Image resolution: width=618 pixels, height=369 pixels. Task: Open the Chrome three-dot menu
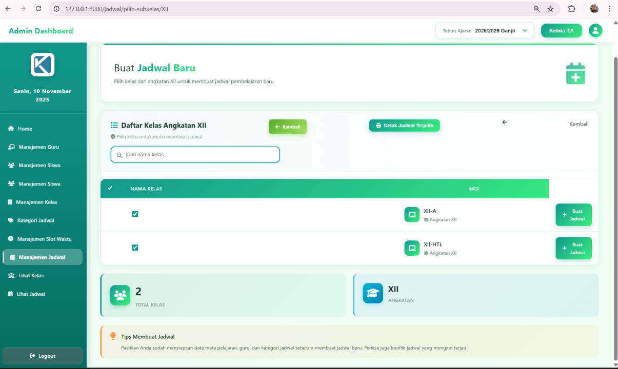(609, 9)
